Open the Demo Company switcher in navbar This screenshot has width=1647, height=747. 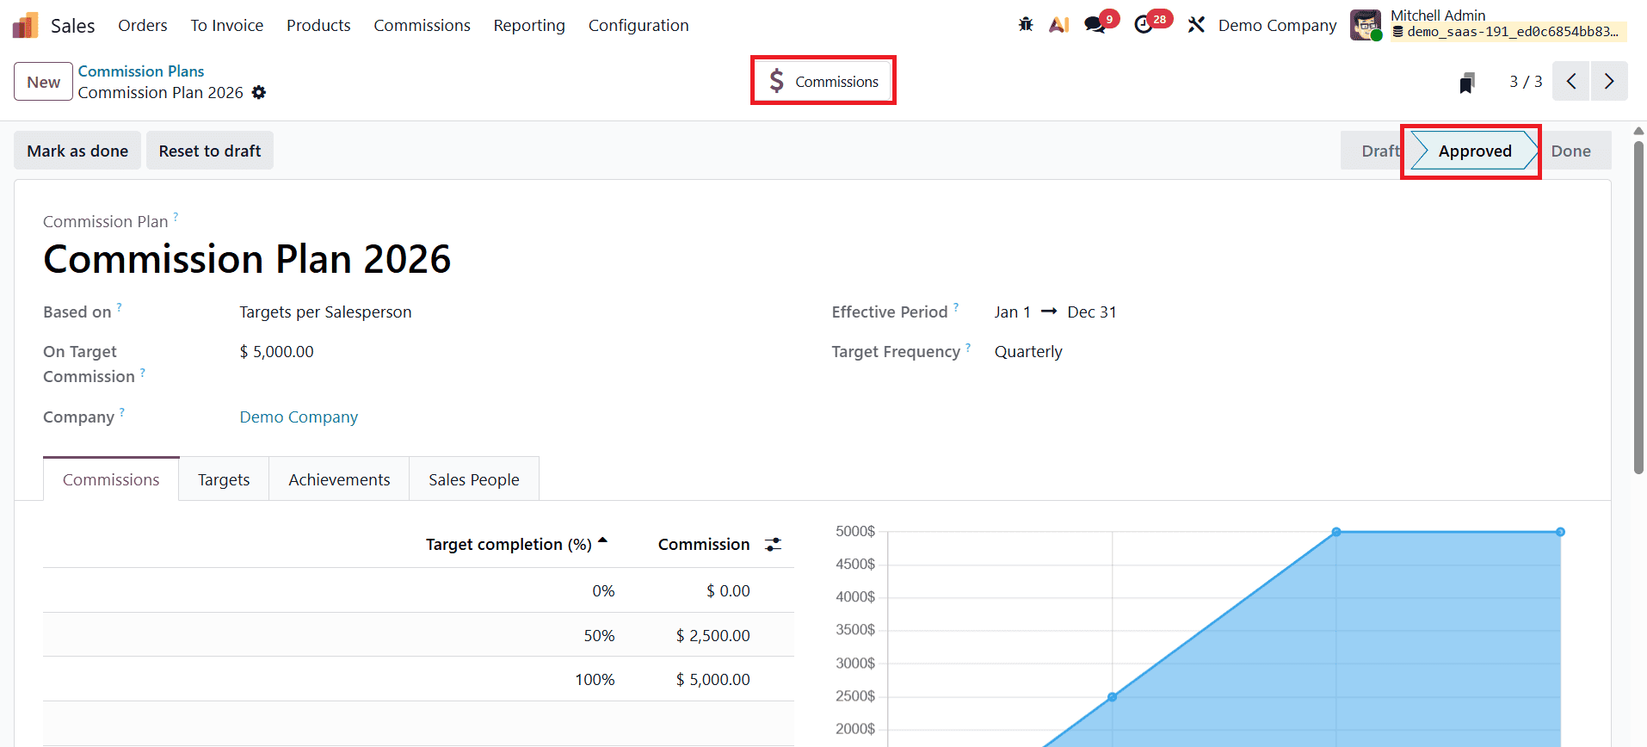coord(1277,25)
